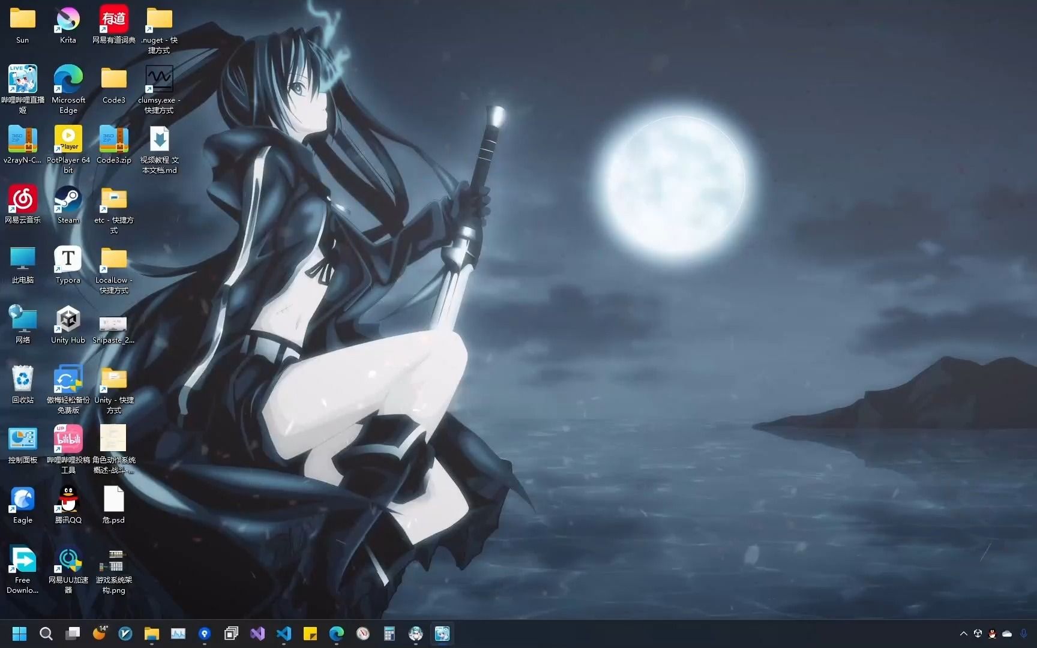Open Visual Studio from the taskbar
1037x648 pixels.
[257, 634]
